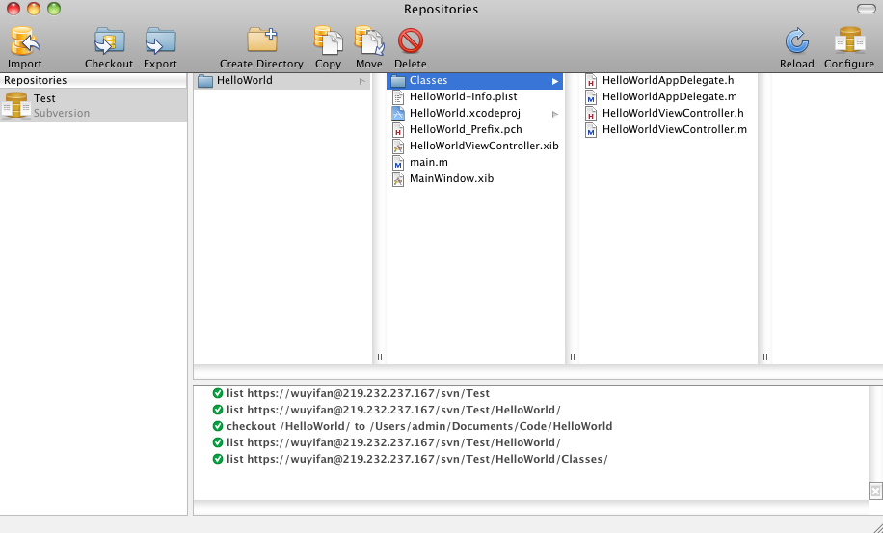Clear the log with the X button
Viewport: 883px width, 533px height.
[x=875, y=491]
